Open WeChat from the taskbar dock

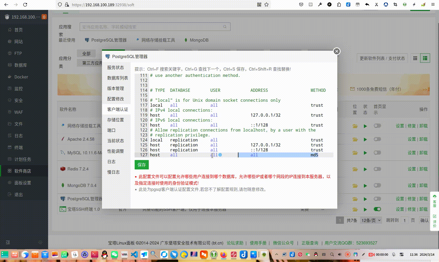[x=114, y=254]
